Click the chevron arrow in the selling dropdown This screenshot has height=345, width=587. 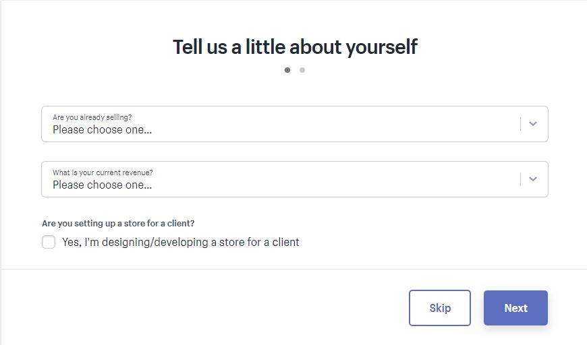click(x=533, y=124)
